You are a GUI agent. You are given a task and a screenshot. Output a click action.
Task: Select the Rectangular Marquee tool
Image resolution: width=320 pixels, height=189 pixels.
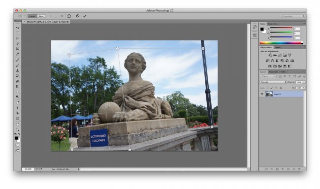(x=18, y=33)
